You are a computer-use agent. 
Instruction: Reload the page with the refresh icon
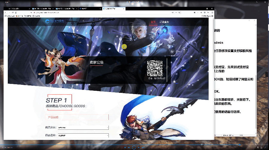point(12,12)
